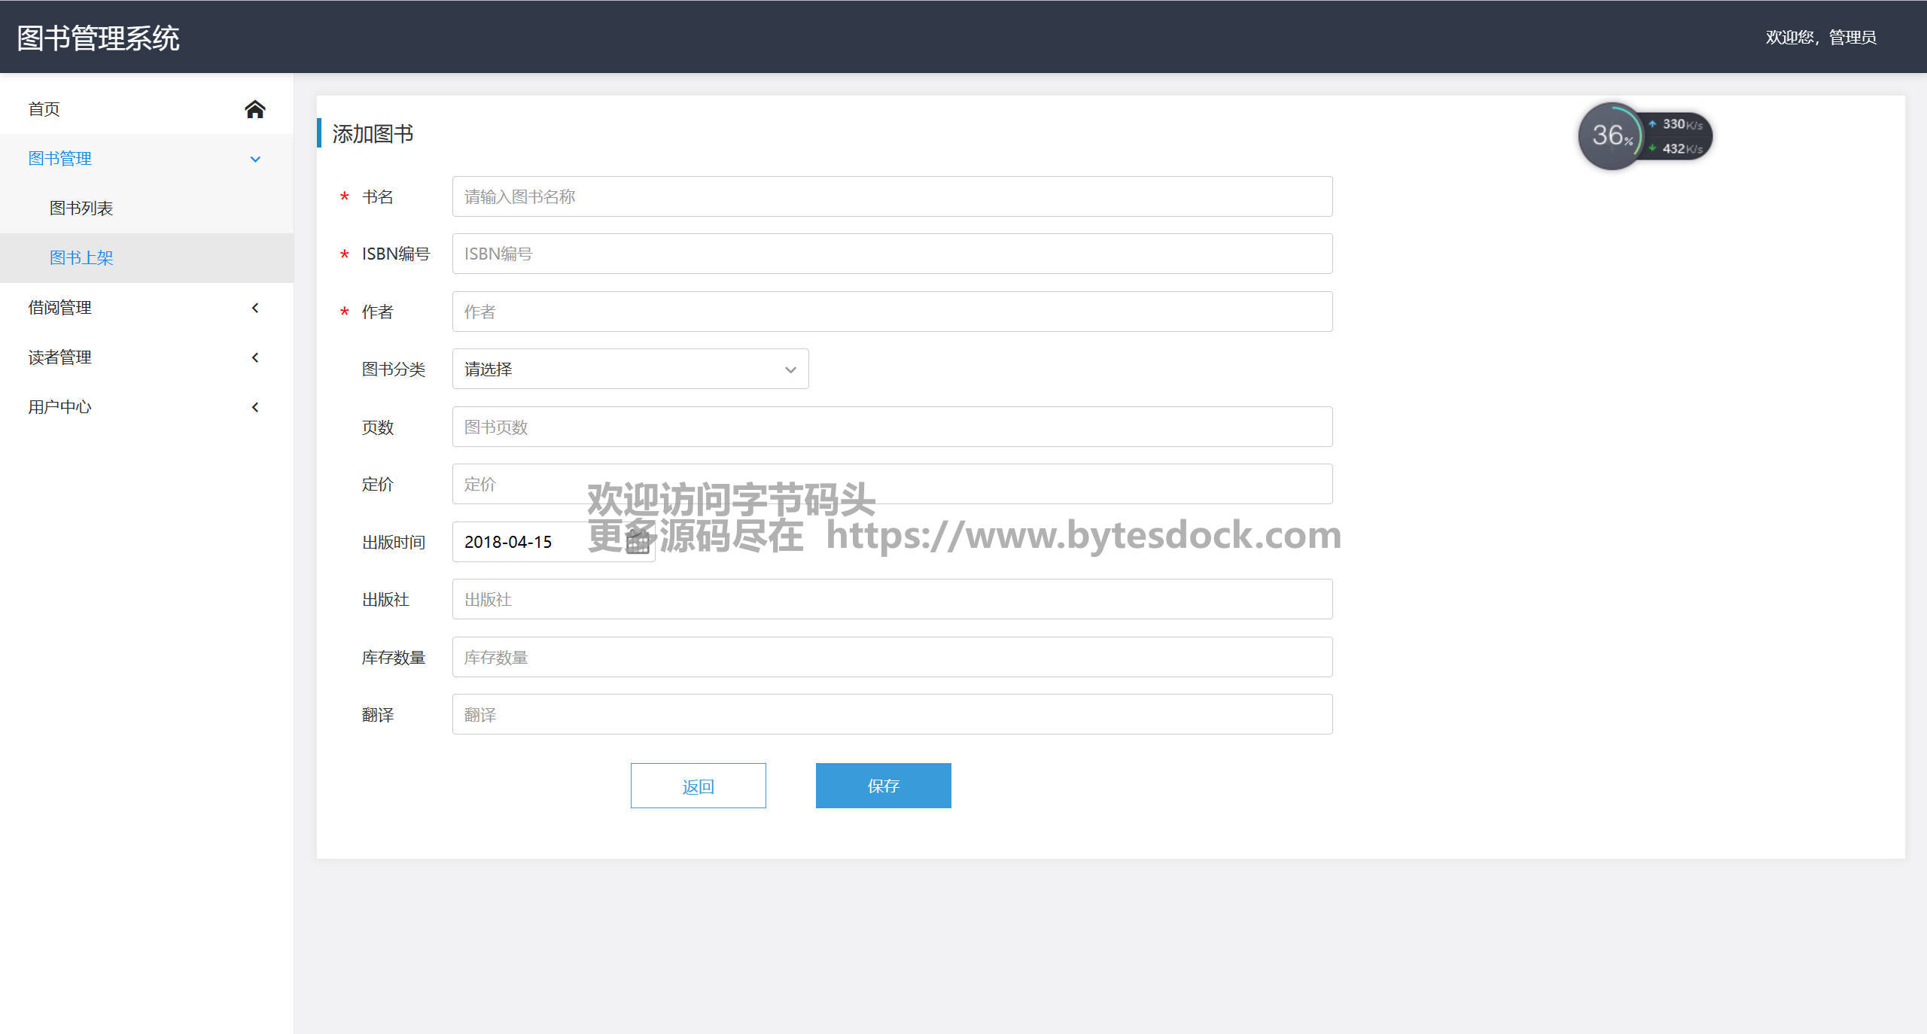Open the calendar picker icon

[x=638, y=542]
